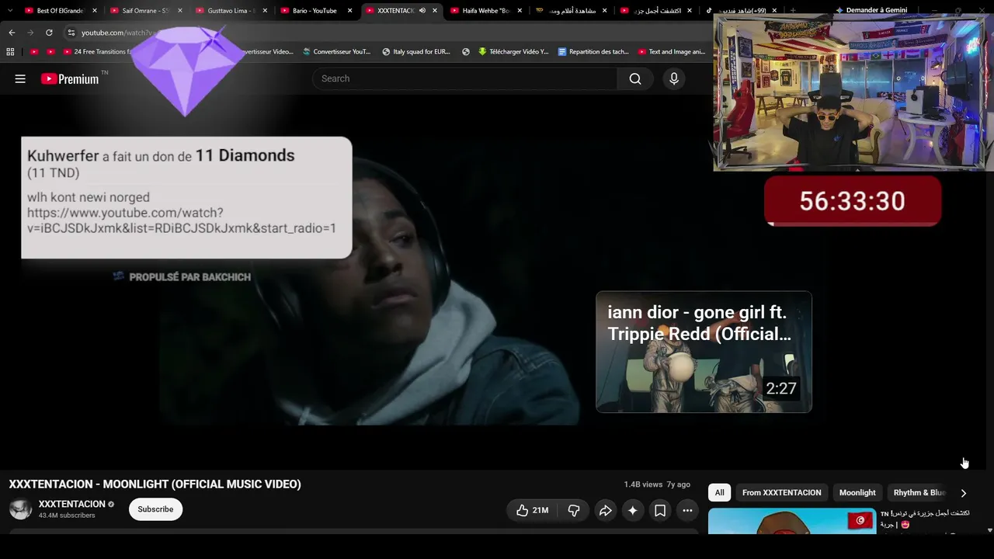Click the magnifier search button
994x559 pixels.
pos(635,78)
